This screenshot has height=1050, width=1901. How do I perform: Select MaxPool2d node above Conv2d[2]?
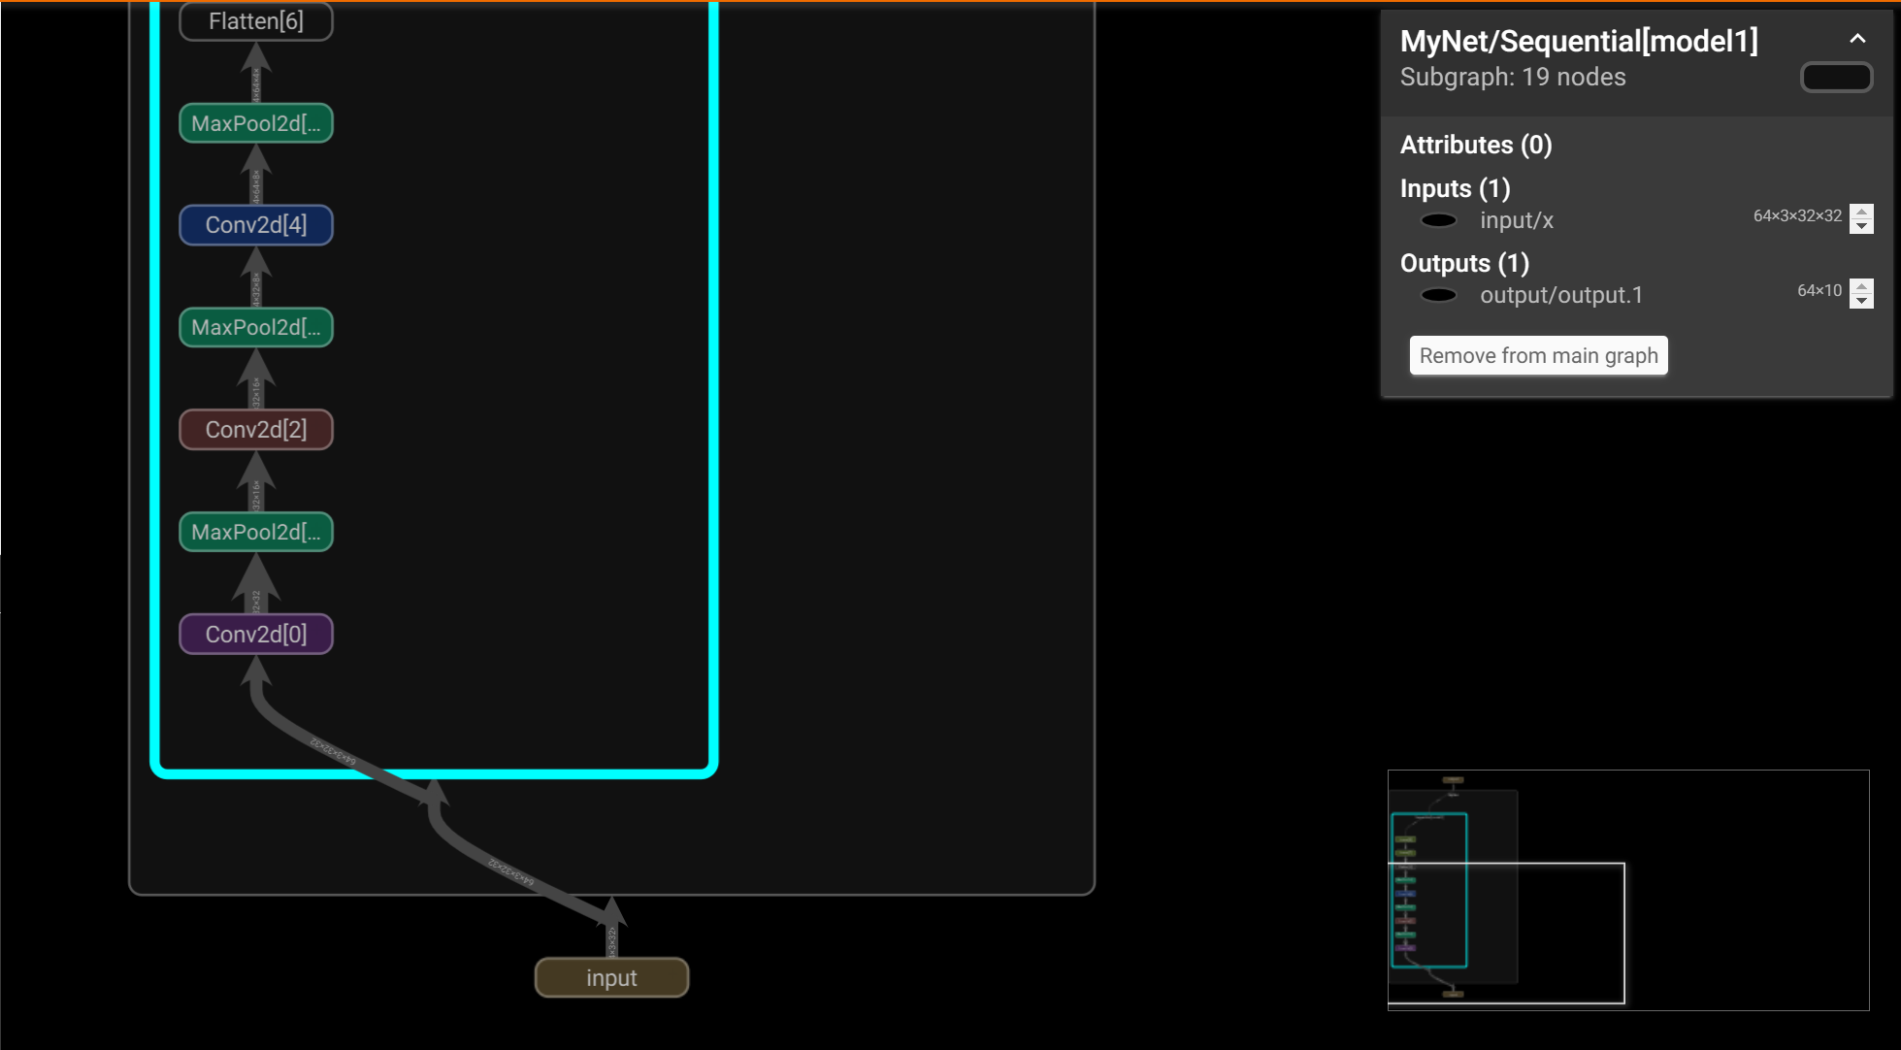[256, 328]
